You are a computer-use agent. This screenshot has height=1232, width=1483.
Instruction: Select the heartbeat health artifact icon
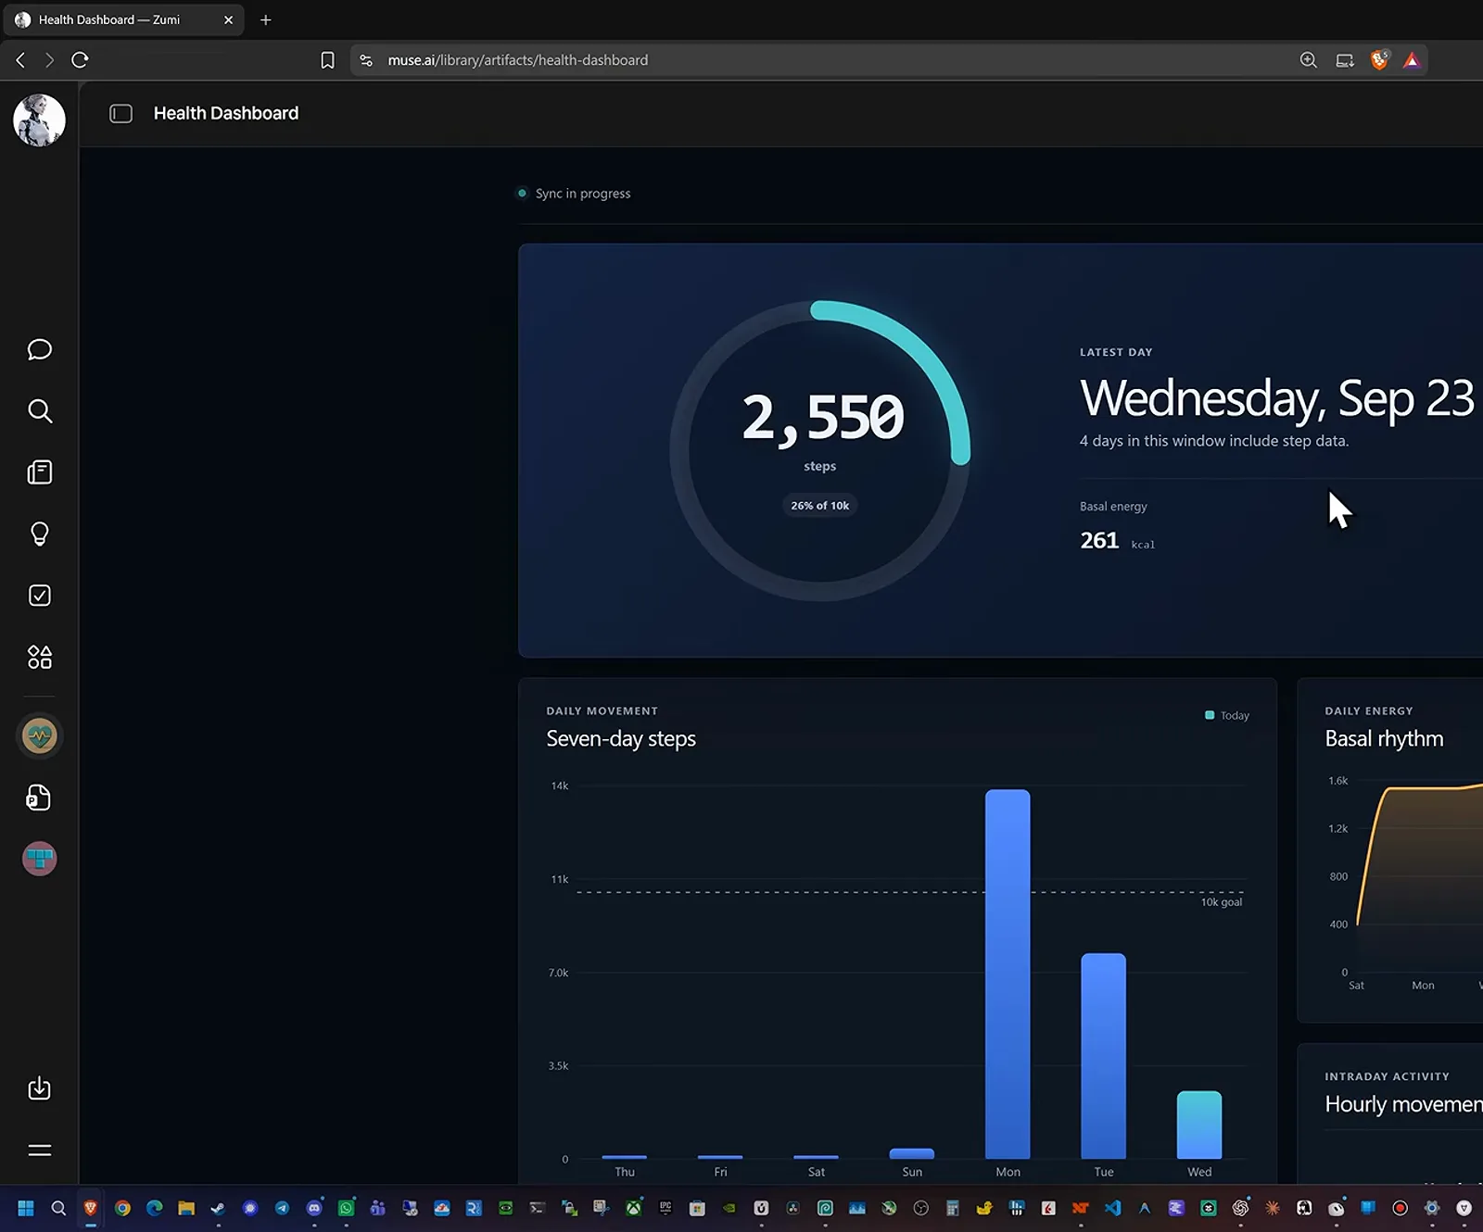[40, 736]
